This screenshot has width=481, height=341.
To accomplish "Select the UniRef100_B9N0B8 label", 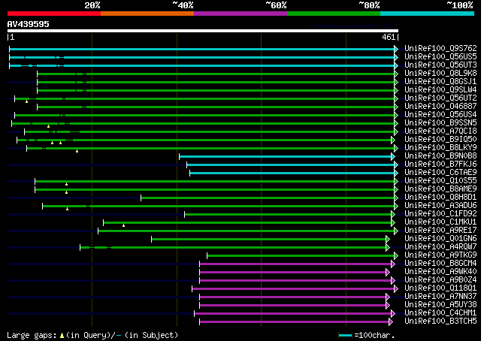I will [440, 156].
